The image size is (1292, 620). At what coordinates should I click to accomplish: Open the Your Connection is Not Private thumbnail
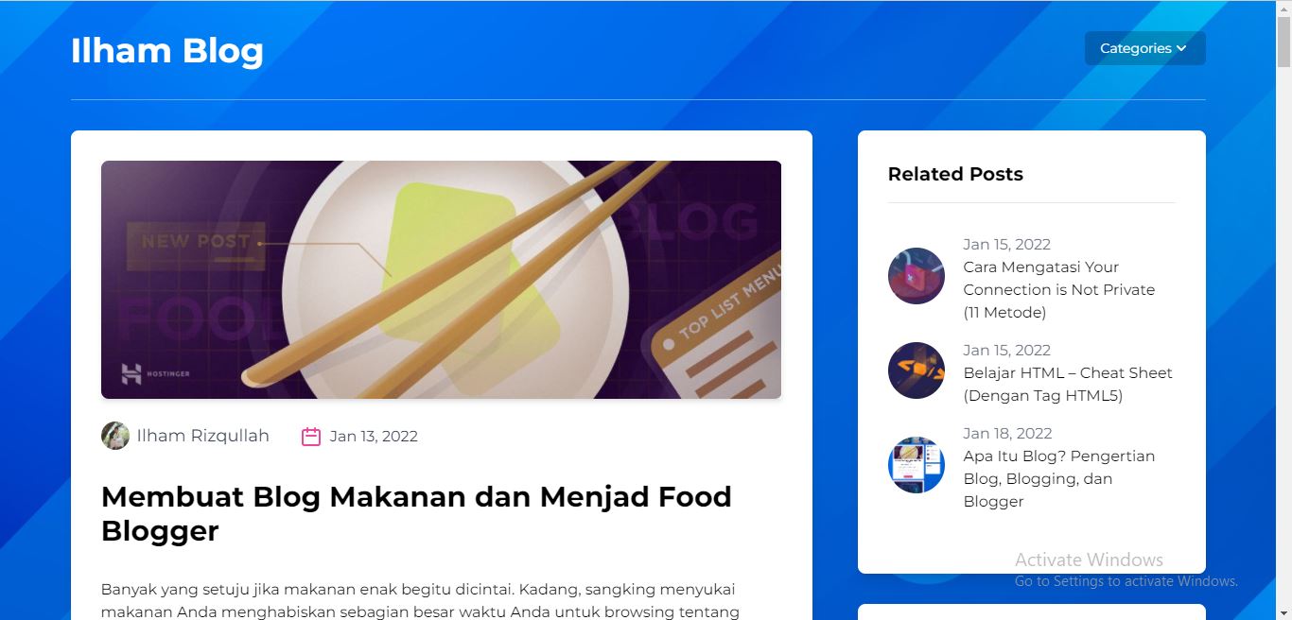point(917,276)
